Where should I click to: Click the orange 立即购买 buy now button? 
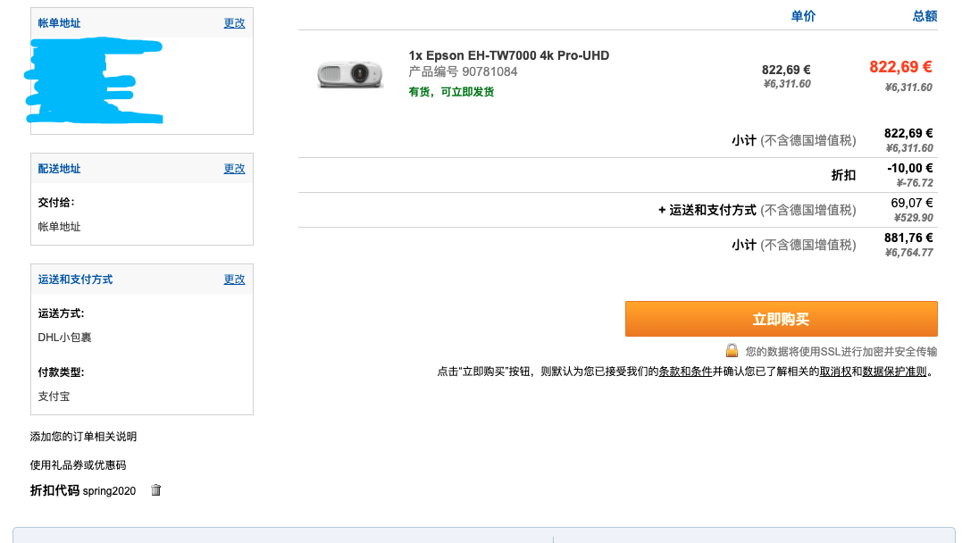pyautogui.click(x=781, y=319)
